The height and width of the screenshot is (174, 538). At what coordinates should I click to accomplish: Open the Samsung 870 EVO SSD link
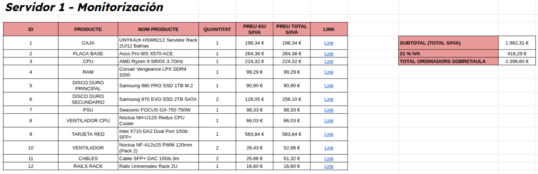click(x=329, y=99)
